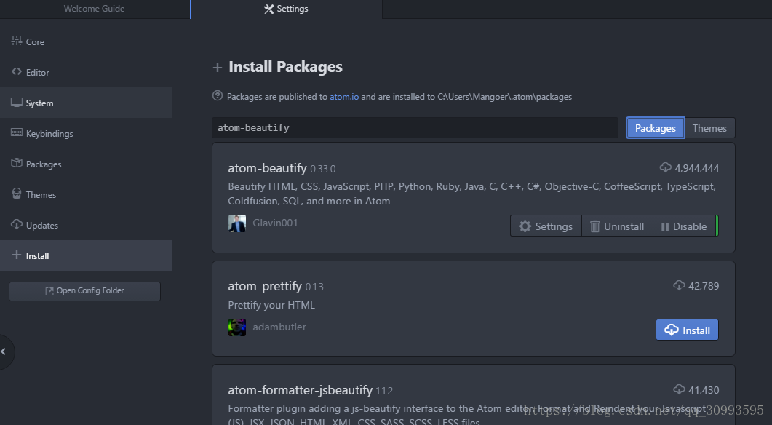Select Install in the sidebar
Viewport: 772px width, 425px height.
click(86, 255)
